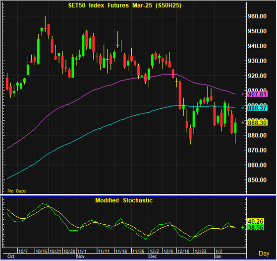Click the last green candlestick on the chart
277x261 pixels.
[235, 128]
